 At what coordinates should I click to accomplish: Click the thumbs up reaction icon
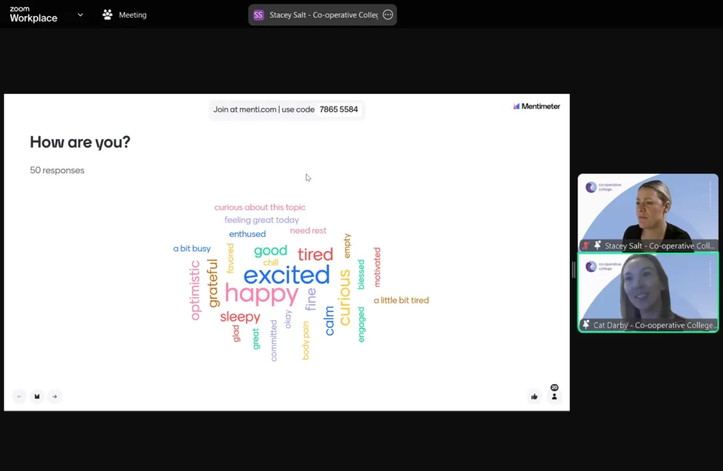[534, 397]
